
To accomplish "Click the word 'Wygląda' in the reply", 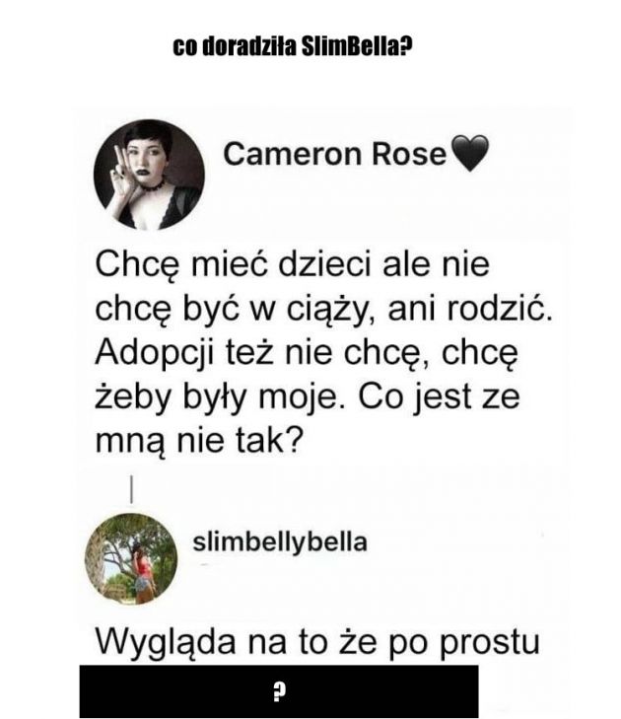I will click(166, 642).
